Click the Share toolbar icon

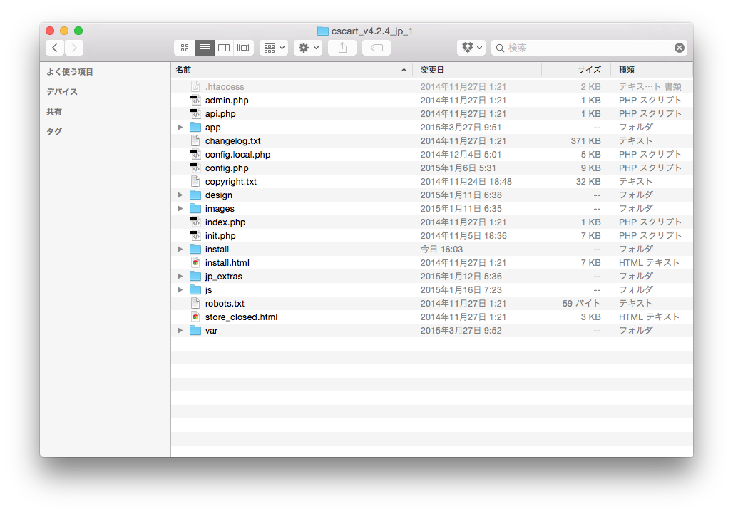(x=342, y=48)
